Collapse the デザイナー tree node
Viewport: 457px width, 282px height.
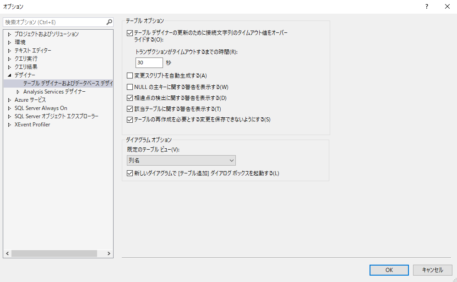click(9, 75)
